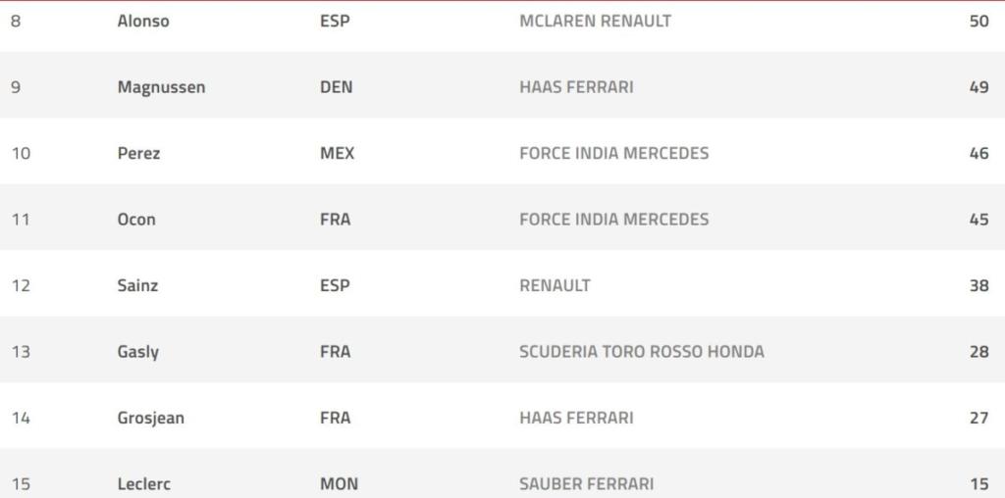Image resolution: width=1005 pixels, height=498 pixels.
Task: Click position number 13
Action: [22, 352]
